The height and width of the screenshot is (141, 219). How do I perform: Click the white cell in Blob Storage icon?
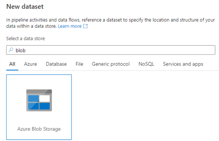tap(45, 98)
